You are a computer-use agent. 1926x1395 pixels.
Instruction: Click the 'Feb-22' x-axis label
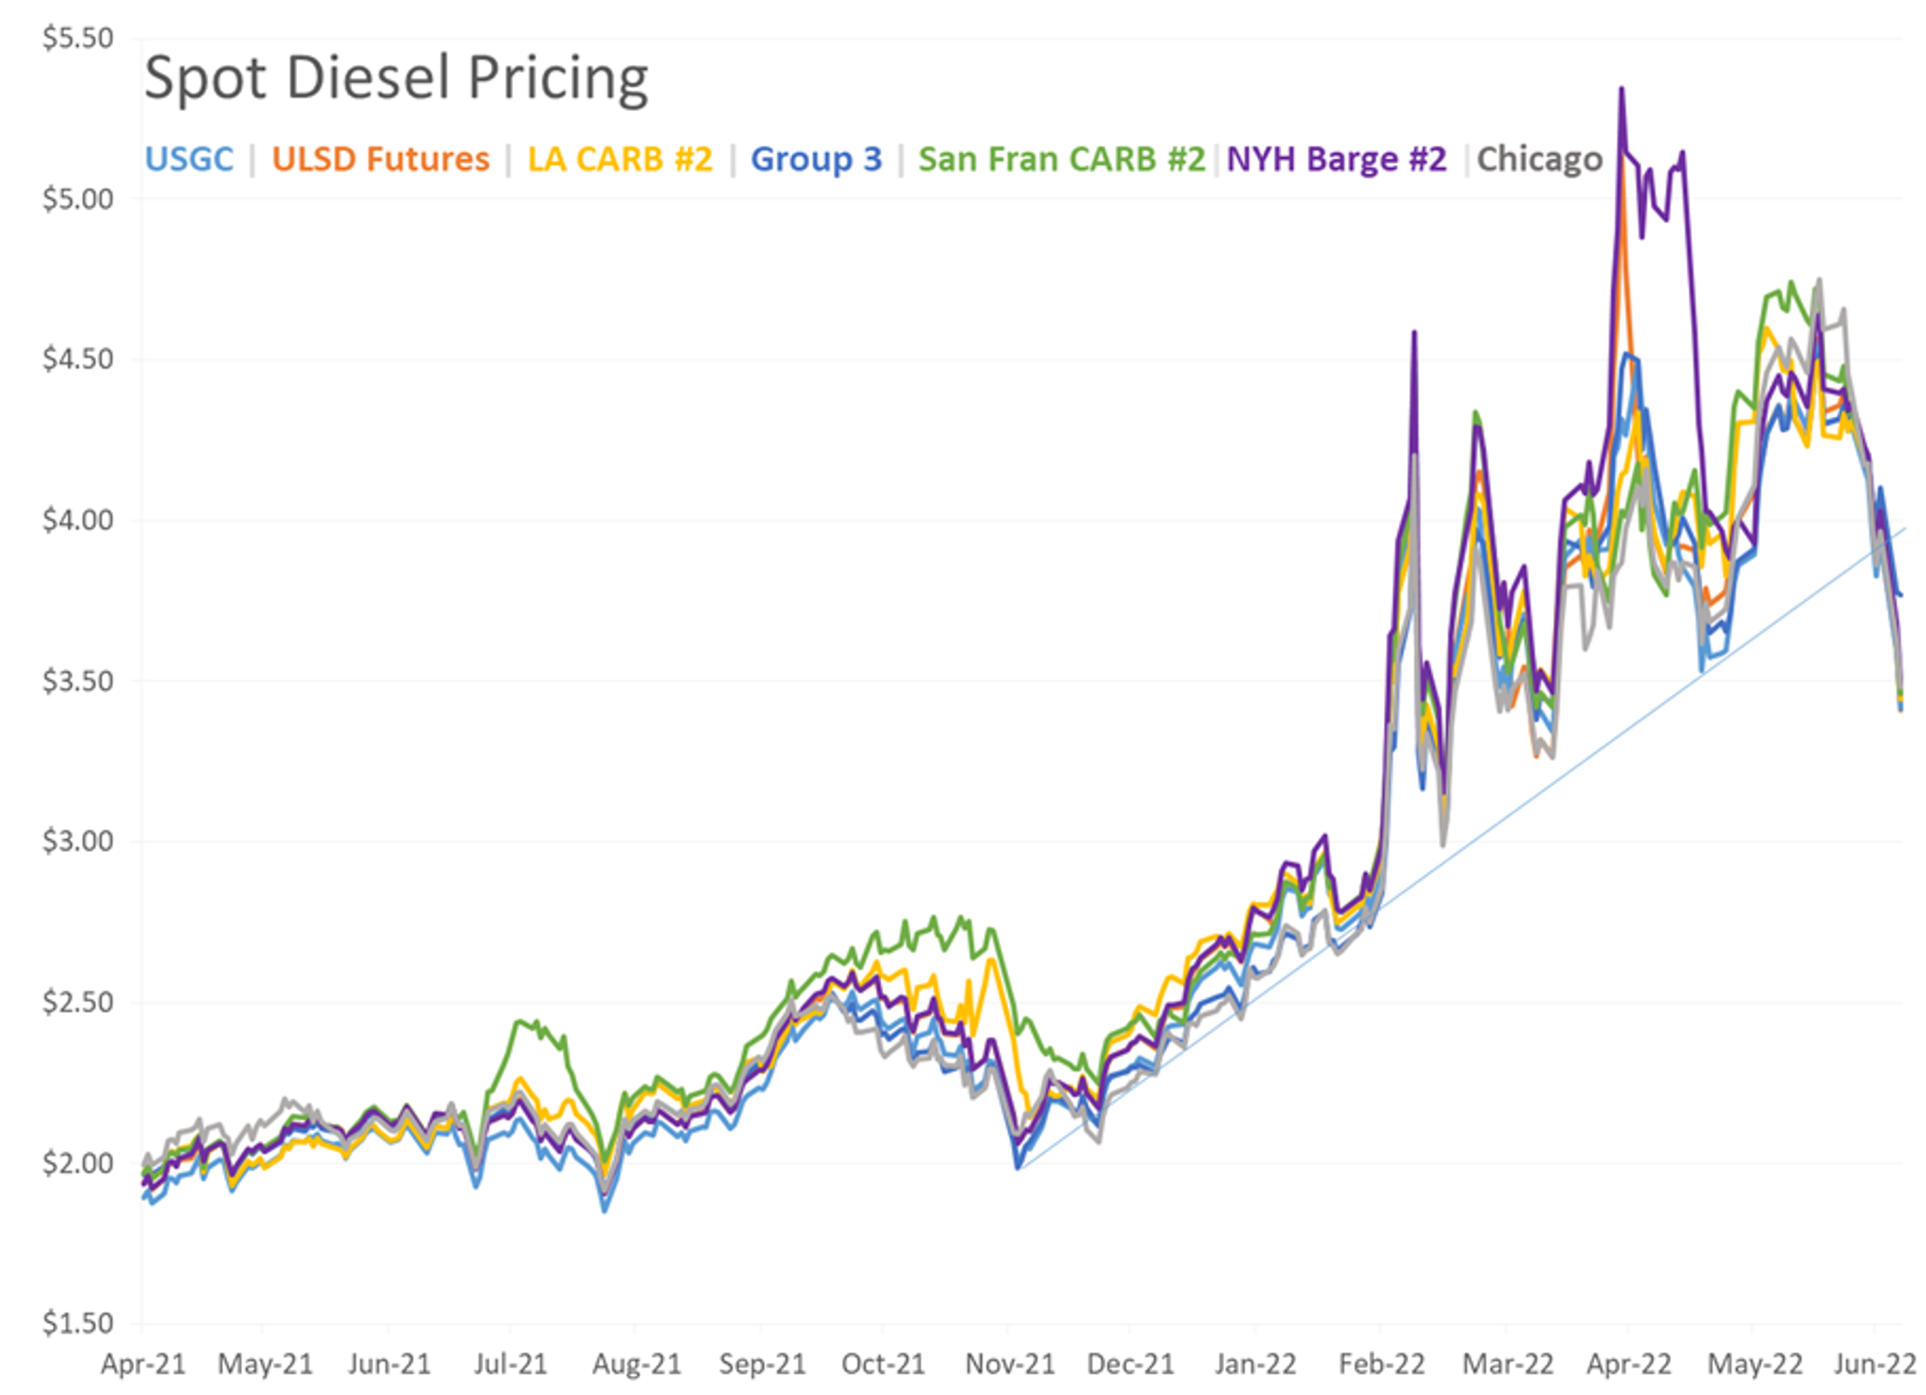pos(1382,1364)
